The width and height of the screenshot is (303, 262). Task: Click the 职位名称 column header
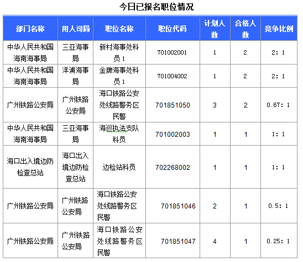coord(119,29)
